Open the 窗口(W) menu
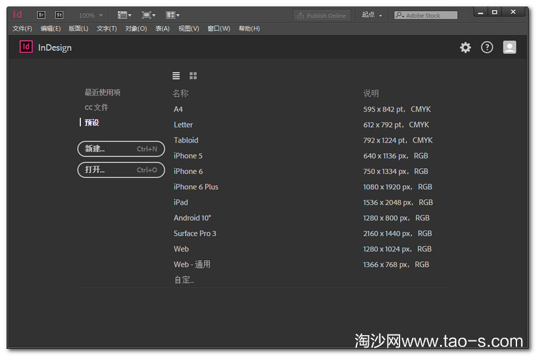 point(219,29)
